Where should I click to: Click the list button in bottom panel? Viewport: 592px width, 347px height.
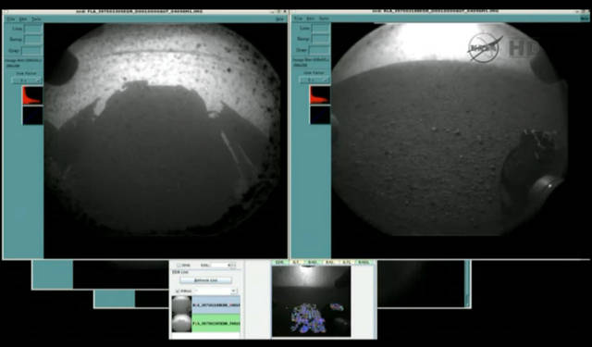pyautogui.click(x=205, y=280)
